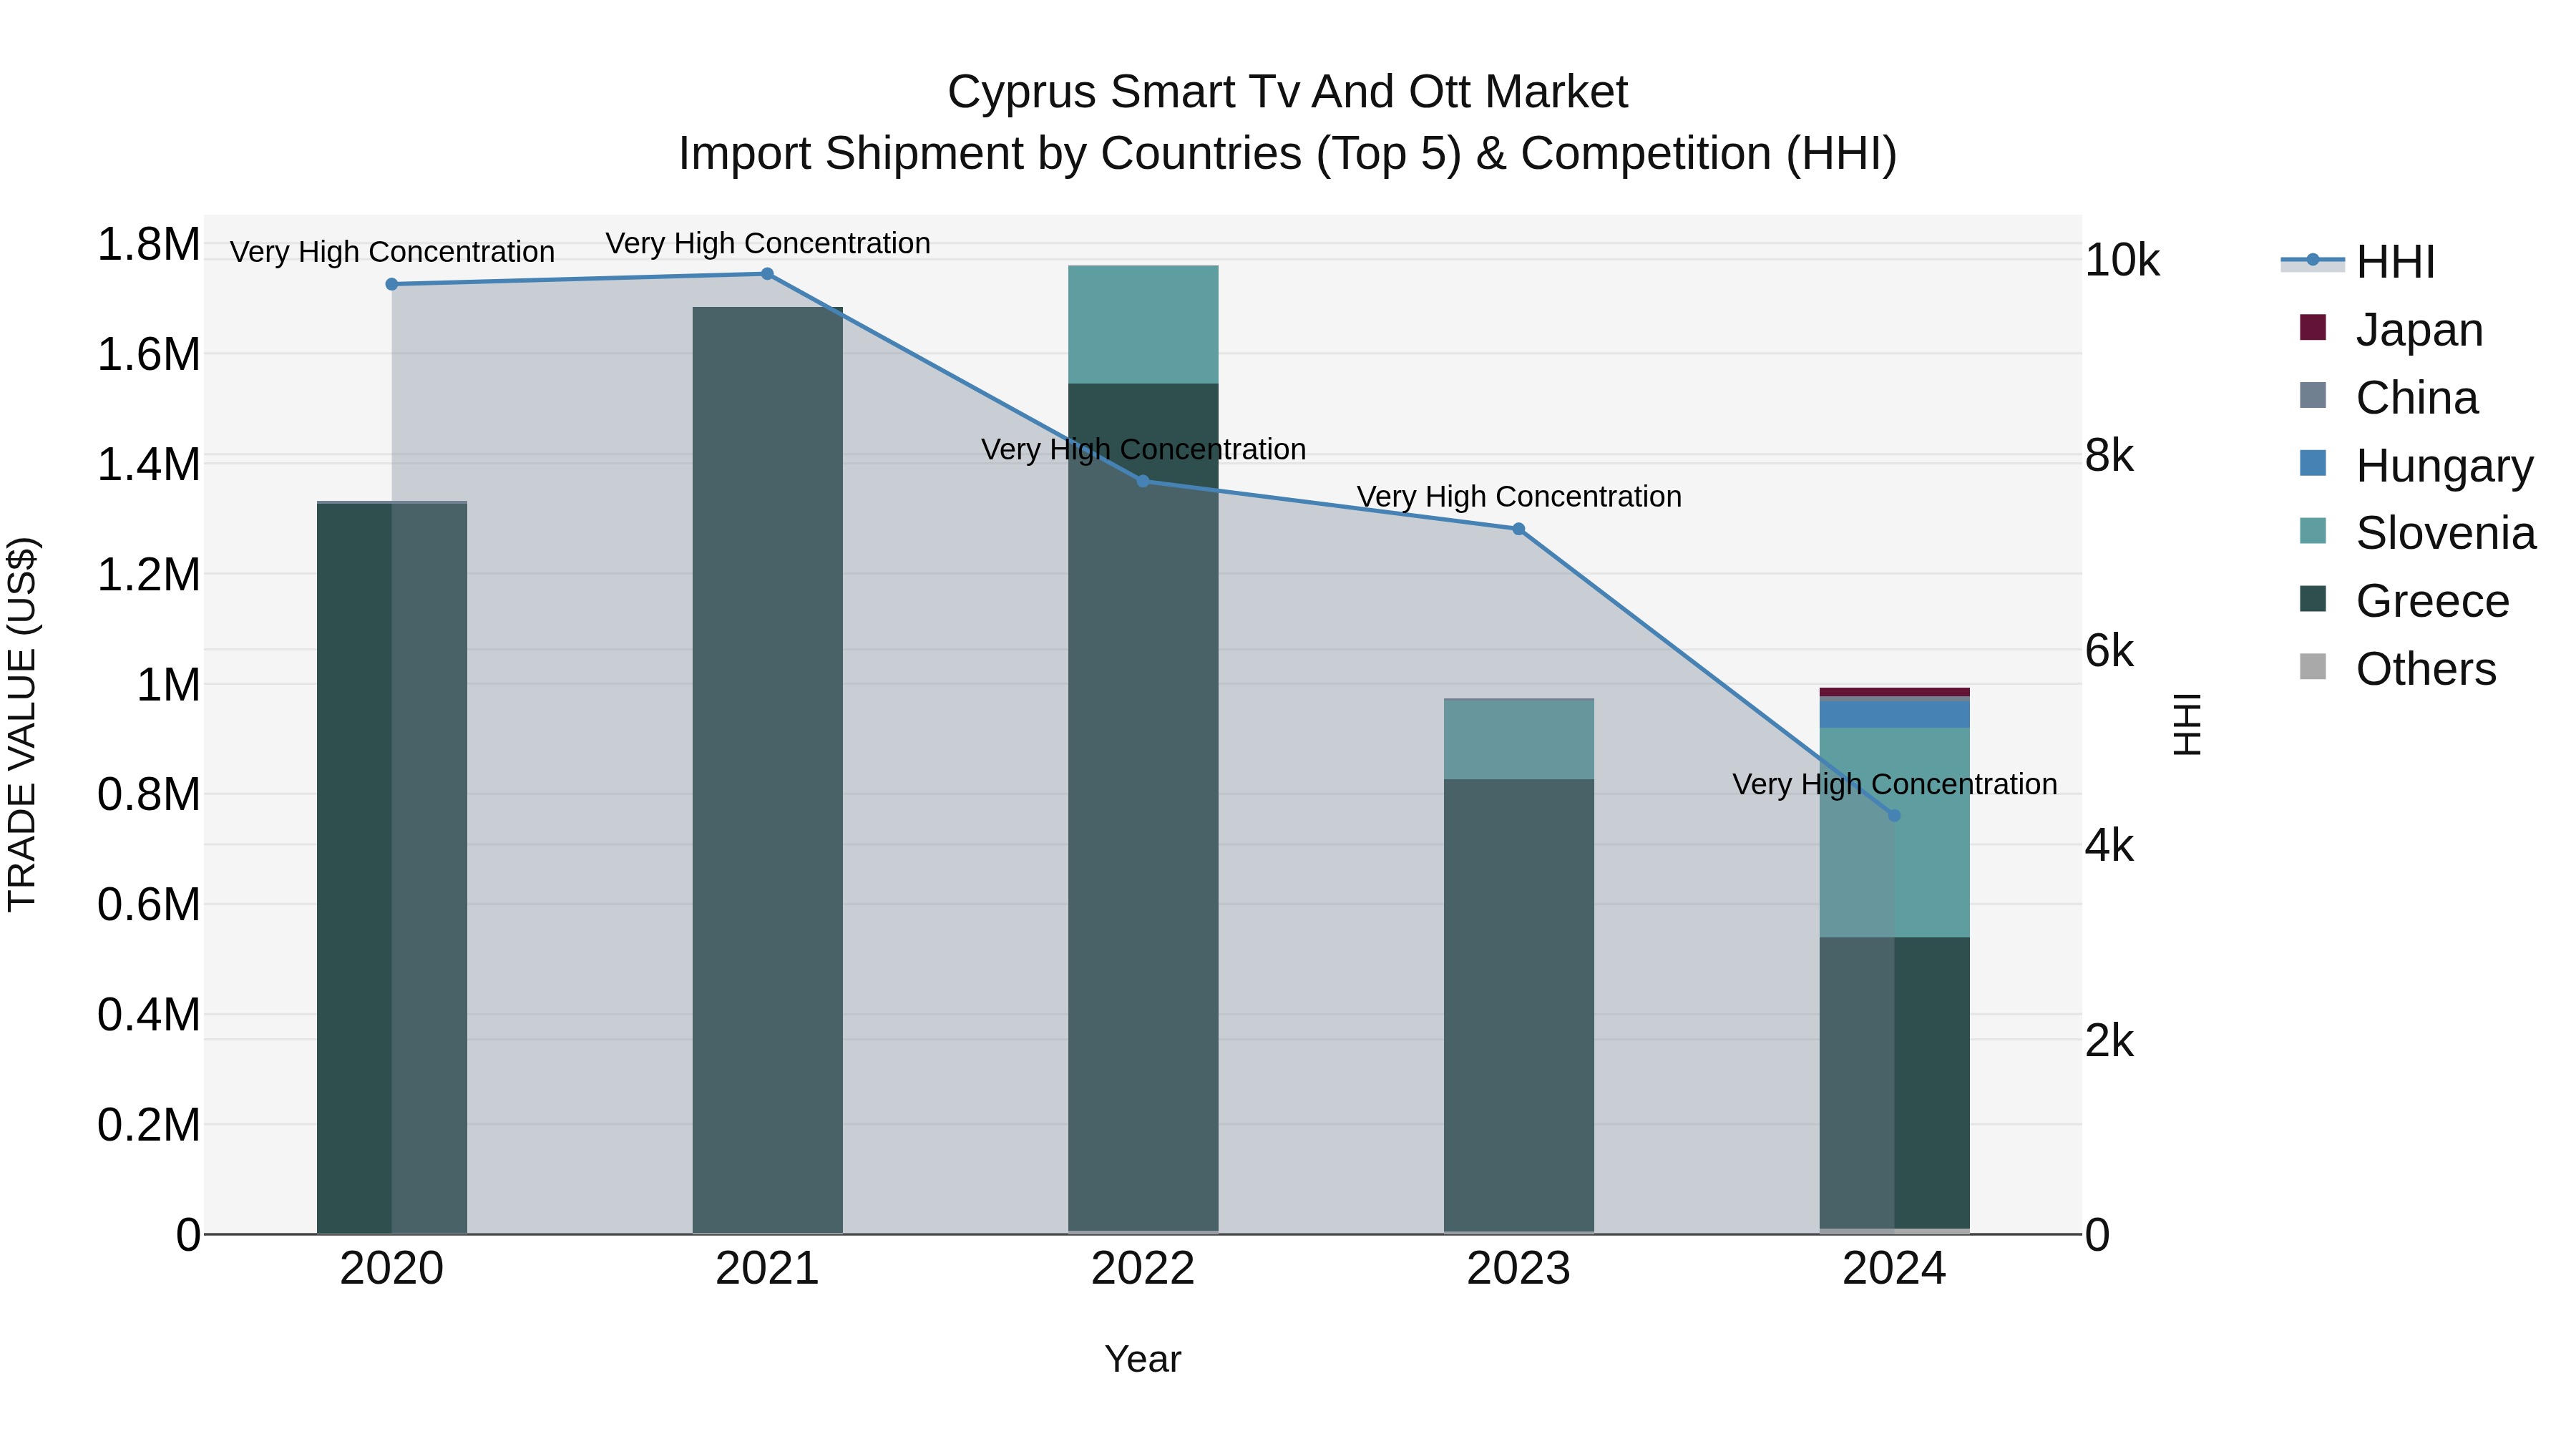
Task: Toggle the Others series in the legend
Action: (x=2398, y=669)
